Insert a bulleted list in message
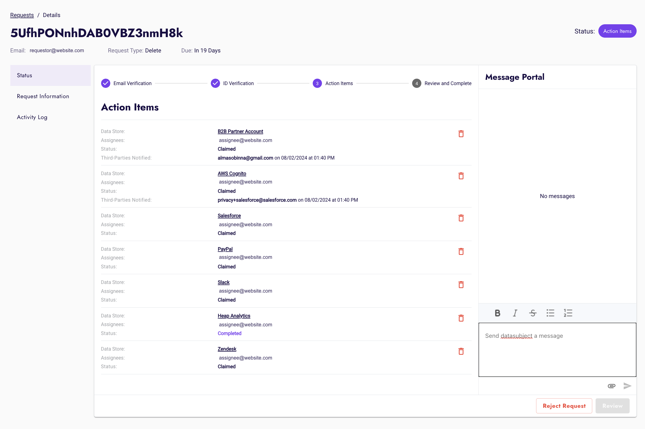645x429 pixels. pyautogui.click(x=550, y=313)
